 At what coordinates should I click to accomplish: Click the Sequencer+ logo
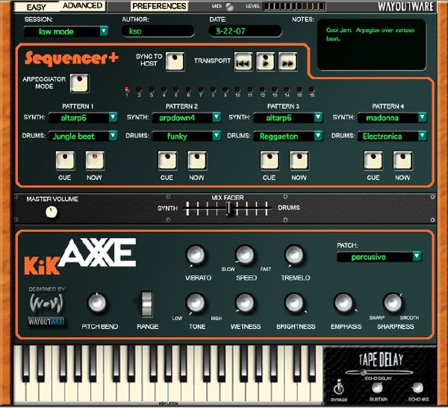click(x=72, y=58)
